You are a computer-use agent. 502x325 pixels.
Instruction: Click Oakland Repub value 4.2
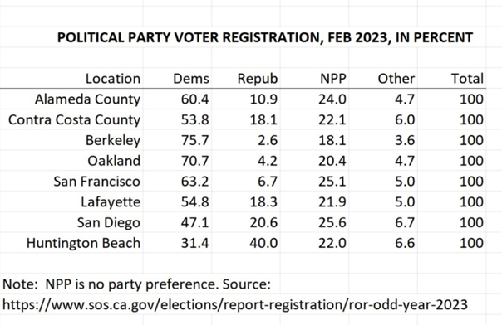point(268,161)
